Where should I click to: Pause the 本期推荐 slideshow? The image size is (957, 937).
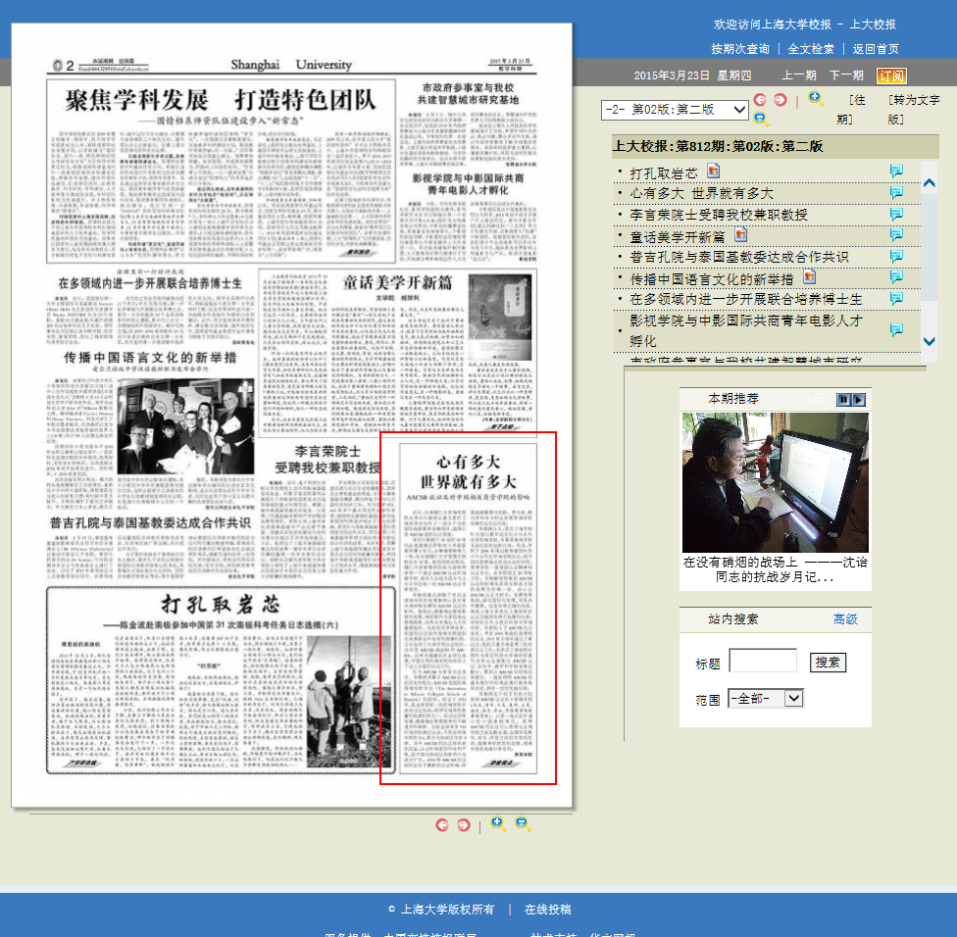842,400
